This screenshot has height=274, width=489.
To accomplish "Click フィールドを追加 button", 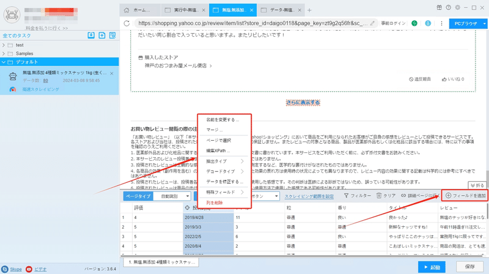I will 465,196.
